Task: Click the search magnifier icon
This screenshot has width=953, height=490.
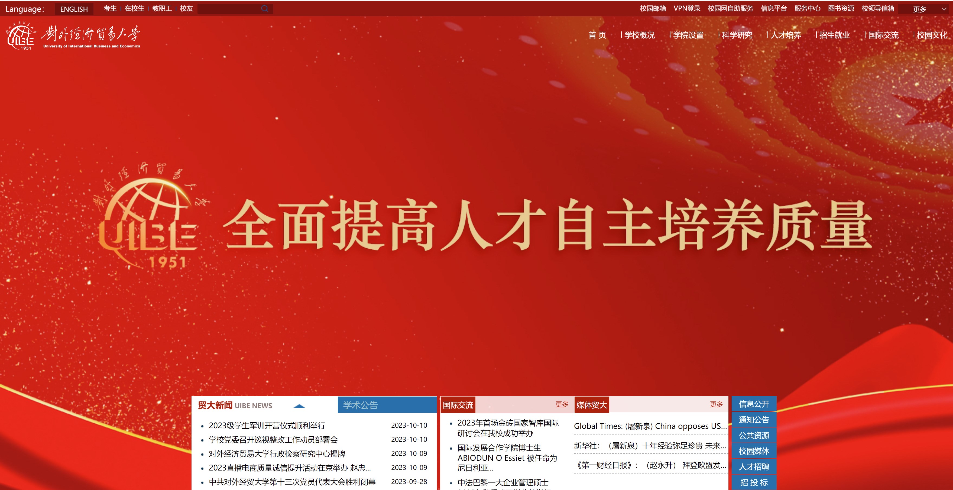Action: point(264,8)
